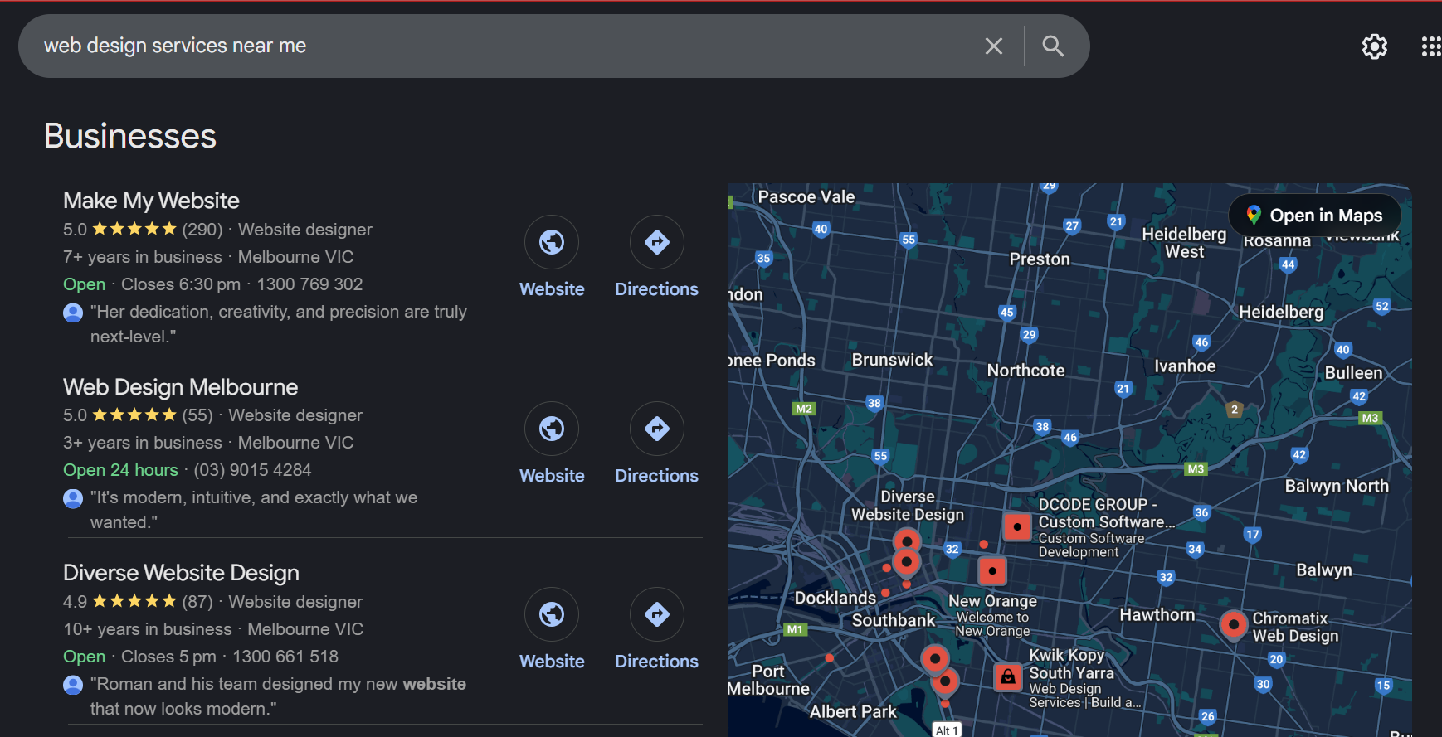Open the Web Design Melbourne listing title
Screen dimensions: 1442x737
click(x=180, y=387)
